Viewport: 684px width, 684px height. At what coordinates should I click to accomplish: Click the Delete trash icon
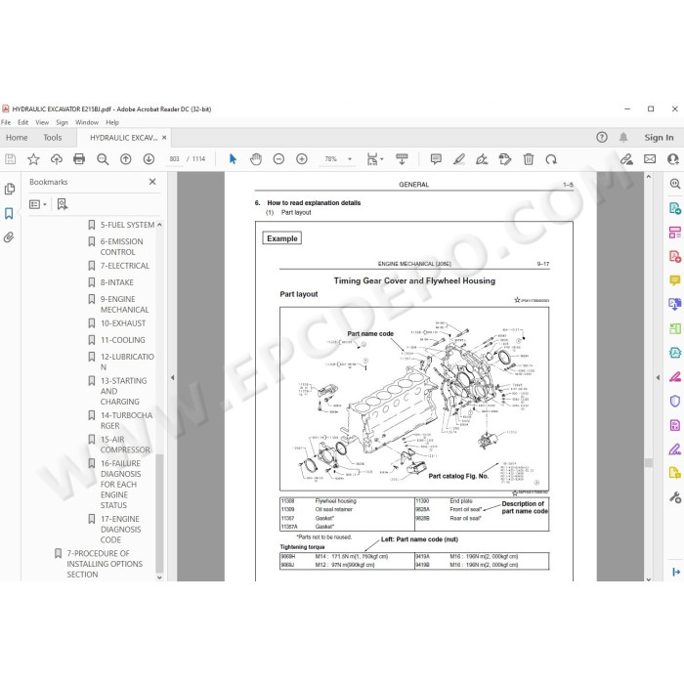(529, 159)
